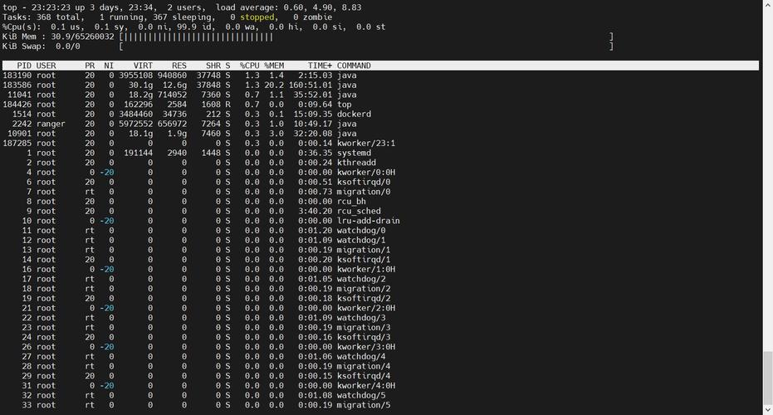This screenshot has height=415, width=773.
Task: Select PID 183190 in the process list
Action: point(17,76)
